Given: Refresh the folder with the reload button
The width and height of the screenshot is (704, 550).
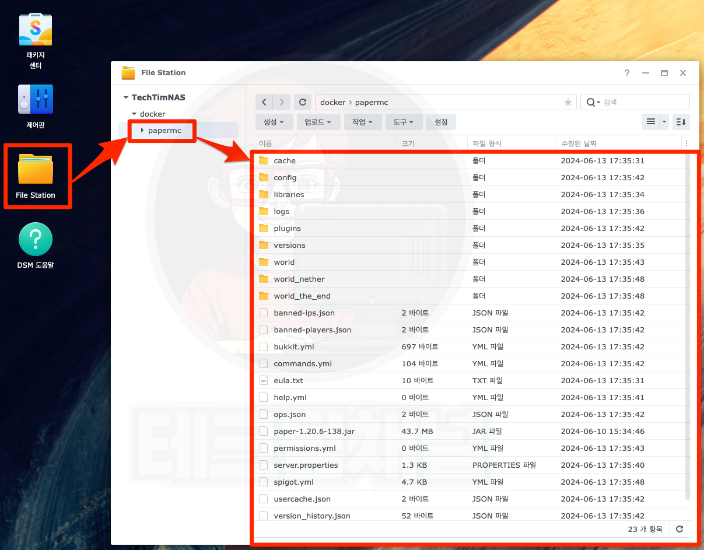Looking at the screenshot, I should click(302, 102).
